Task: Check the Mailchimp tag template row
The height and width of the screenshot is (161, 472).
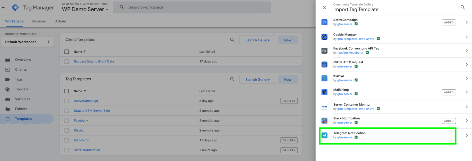Action: point(67,140)
